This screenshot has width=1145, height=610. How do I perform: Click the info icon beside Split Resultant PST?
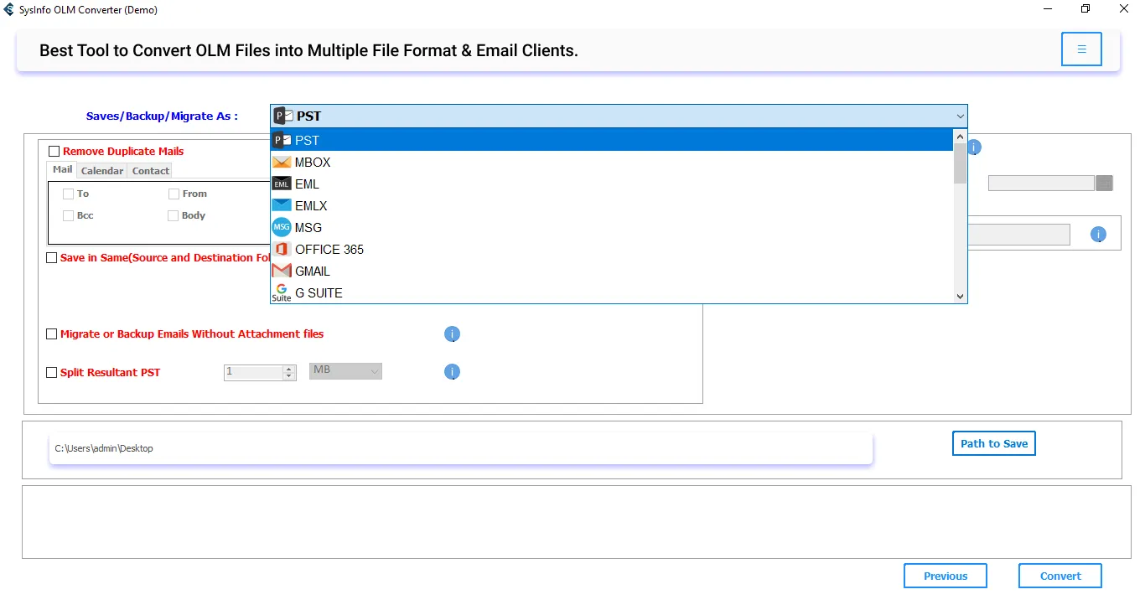[x=452, y=372]
